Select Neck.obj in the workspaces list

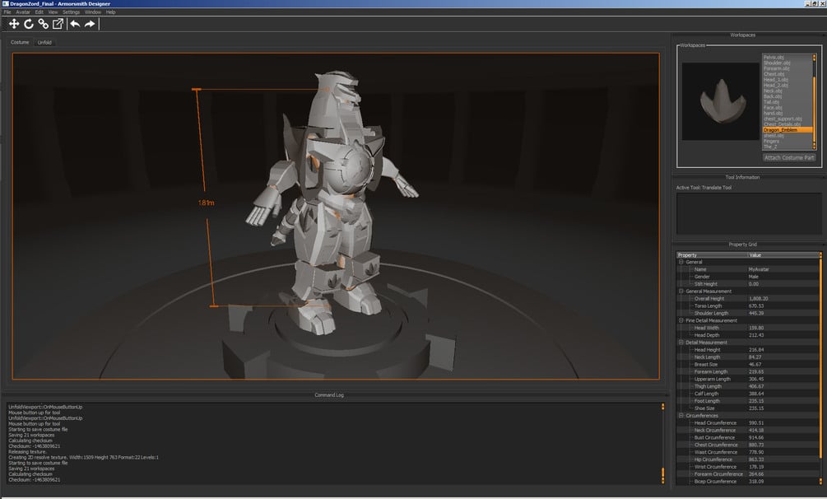787,91
